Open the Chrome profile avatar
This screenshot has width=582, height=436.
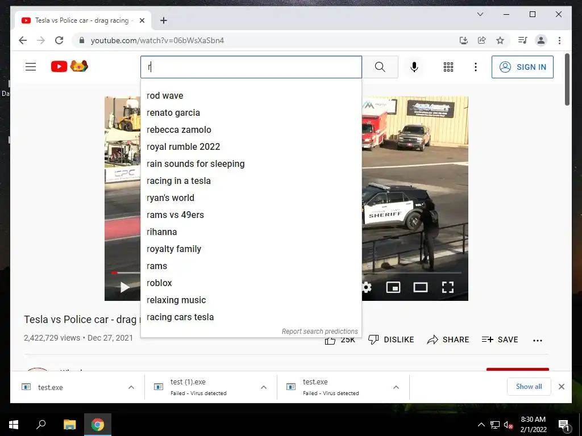pos(541,40)
